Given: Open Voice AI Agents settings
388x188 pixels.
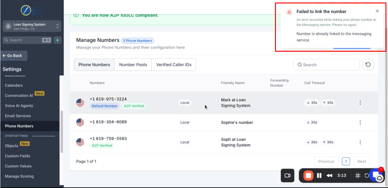Looking at the screenshot, I should 19,106.
